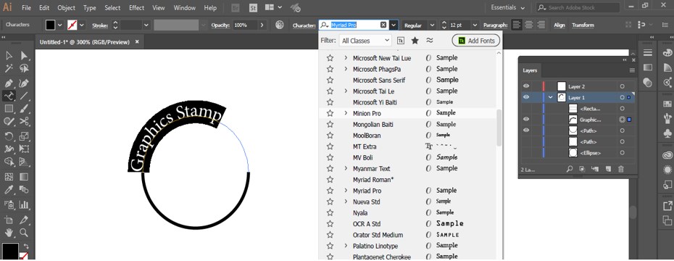This screenshot has width=674, height=261.
Task: Select the Direct Selection tool
Action: (24, 56)
